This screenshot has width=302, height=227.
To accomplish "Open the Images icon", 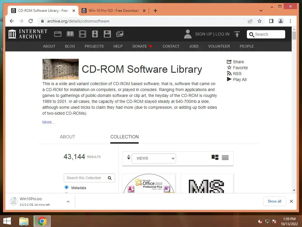I will (x=120, y=34).
